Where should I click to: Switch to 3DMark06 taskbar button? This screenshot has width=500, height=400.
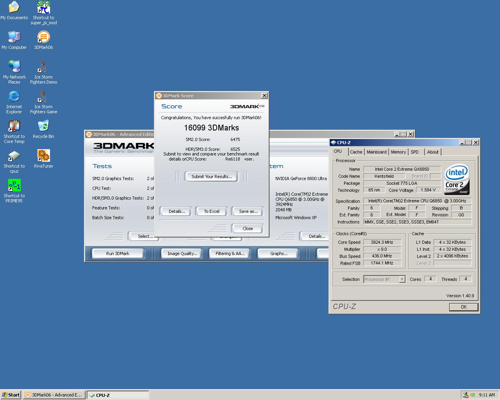[x=54, y=395]
